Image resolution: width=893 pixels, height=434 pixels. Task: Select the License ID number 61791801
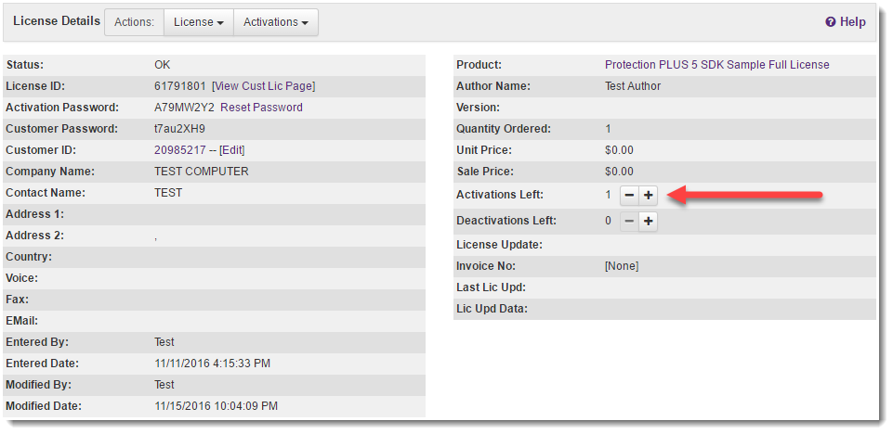point(180,86)
